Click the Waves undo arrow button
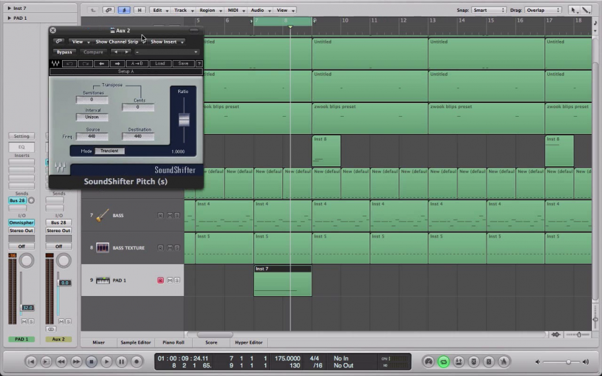Viewport: 602px width, 376px height. click(69, 63)
